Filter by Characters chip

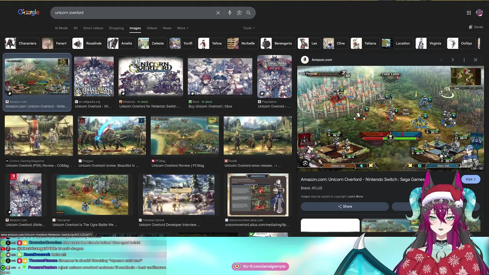tap(21, 43)
